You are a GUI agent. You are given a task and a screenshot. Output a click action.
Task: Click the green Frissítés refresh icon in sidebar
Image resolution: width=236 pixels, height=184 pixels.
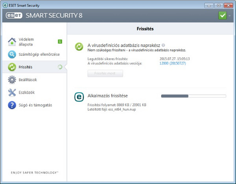point(12,67)
